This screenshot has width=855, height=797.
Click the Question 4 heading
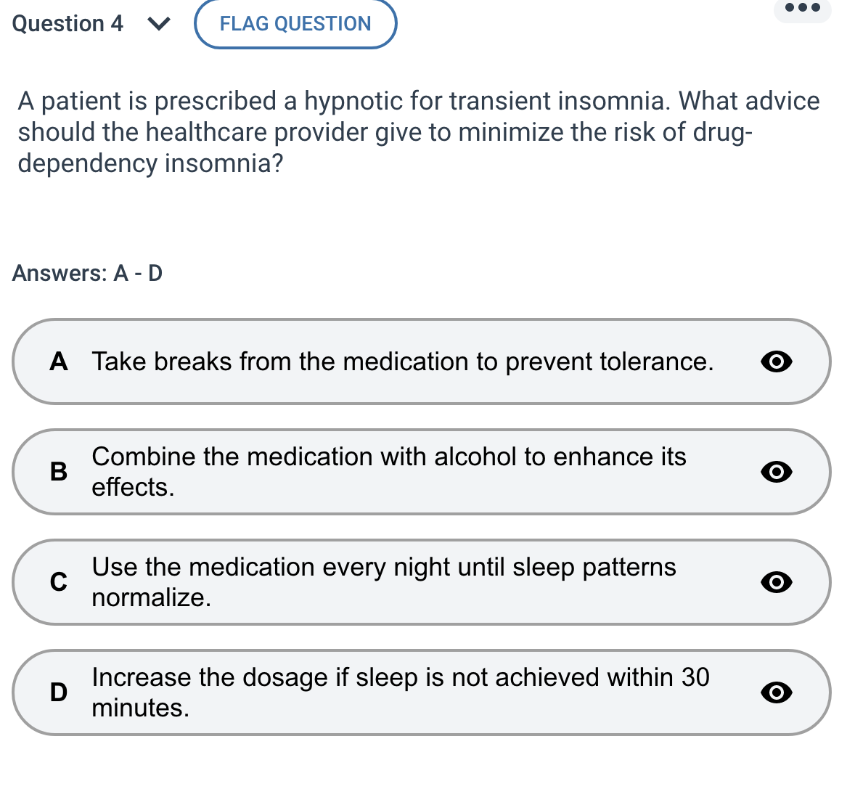(67, 23)
